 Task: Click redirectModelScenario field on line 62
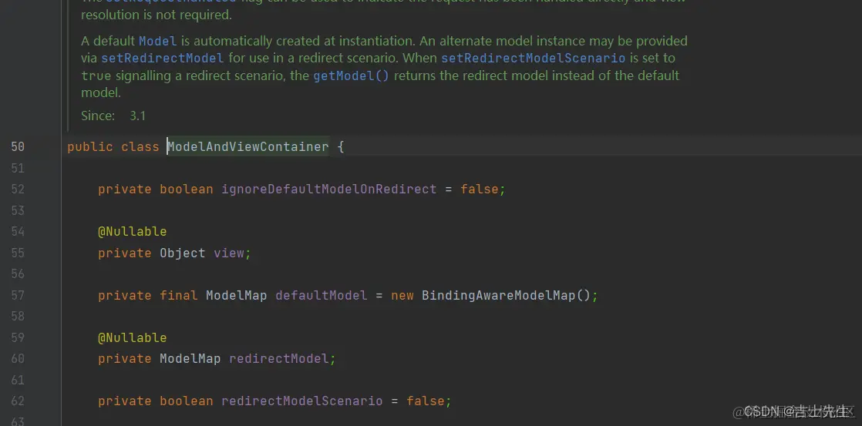(x=301, y=401)
